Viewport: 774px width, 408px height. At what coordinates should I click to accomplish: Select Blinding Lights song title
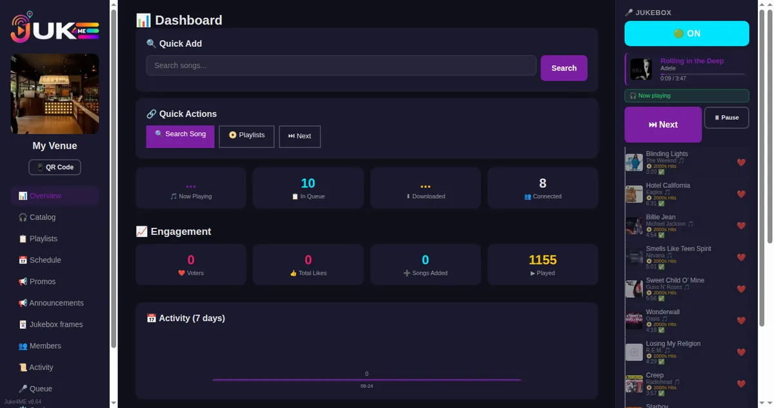pos(667,154)
